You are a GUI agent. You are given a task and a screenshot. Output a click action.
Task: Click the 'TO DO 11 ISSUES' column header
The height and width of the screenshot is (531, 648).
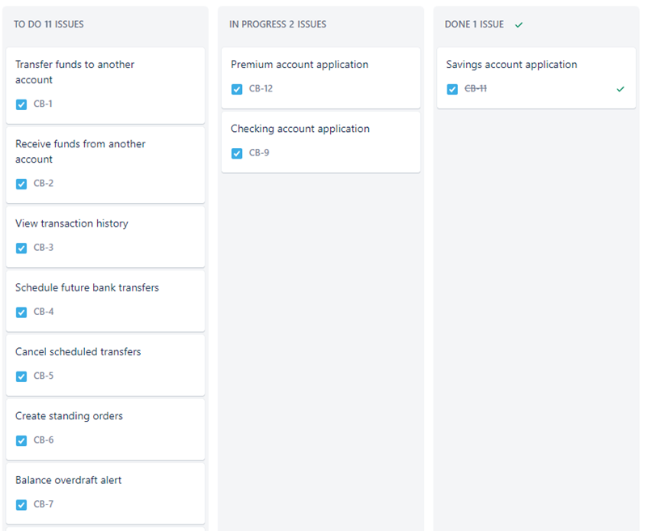49,24
